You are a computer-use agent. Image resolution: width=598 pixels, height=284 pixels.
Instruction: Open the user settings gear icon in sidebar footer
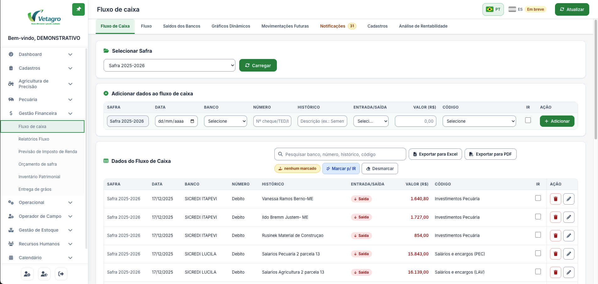[x=27, y=274]
